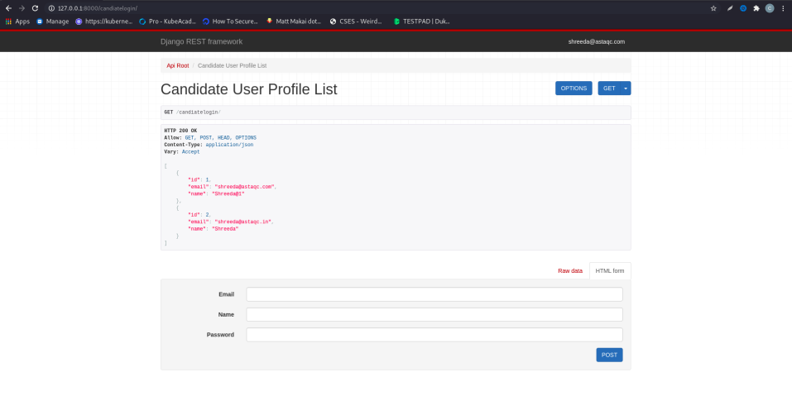The width and height of the screenshot is (792, 420).
Task: Go to Api Root breadcrumb link
Action: [x=178, y=65]
